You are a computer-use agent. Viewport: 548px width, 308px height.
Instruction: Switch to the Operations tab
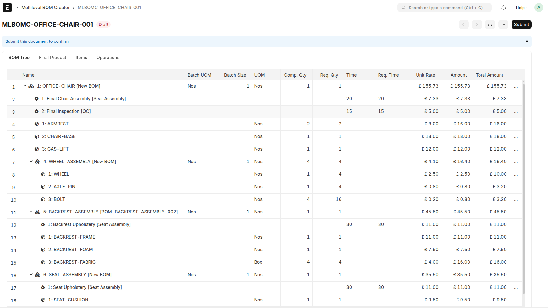point(108,58)
